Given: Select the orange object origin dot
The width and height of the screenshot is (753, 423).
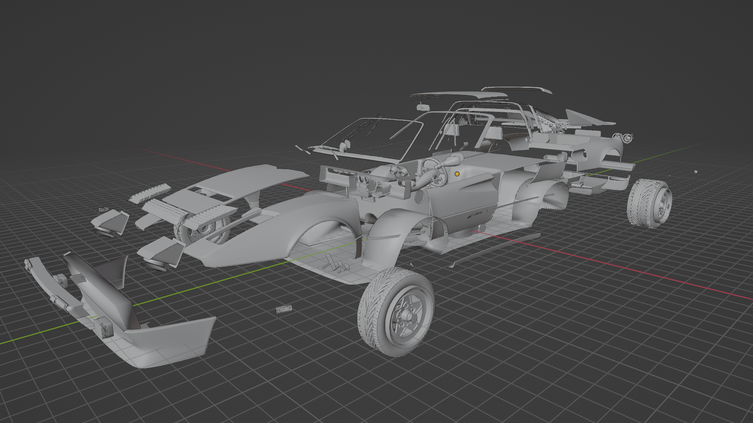Looking at the screenshot, I should pos(457,174).
